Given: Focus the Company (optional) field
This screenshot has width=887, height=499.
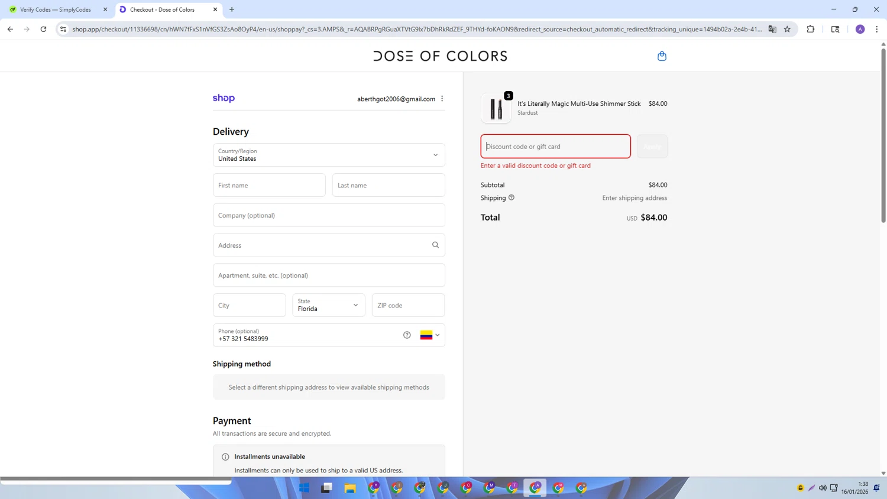Looking at the screenshot, I should coord(329,215).
